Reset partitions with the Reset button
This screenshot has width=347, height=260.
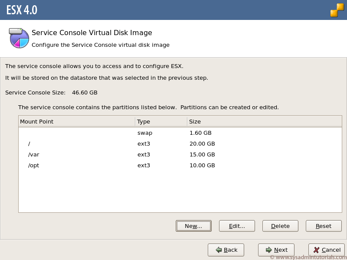pos(324,226)
